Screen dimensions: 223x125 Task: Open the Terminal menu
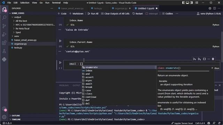click(56, 3)
